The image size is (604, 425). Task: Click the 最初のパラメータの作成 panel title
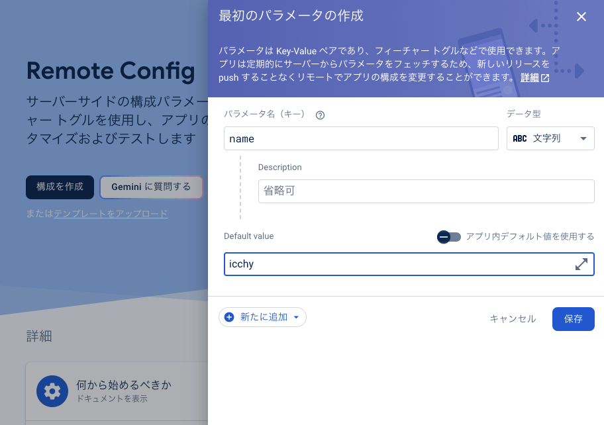tap(291, 16)
